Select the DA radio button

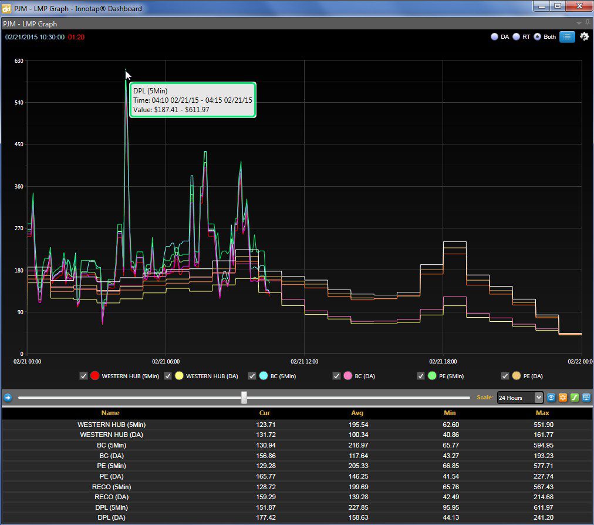494,37
